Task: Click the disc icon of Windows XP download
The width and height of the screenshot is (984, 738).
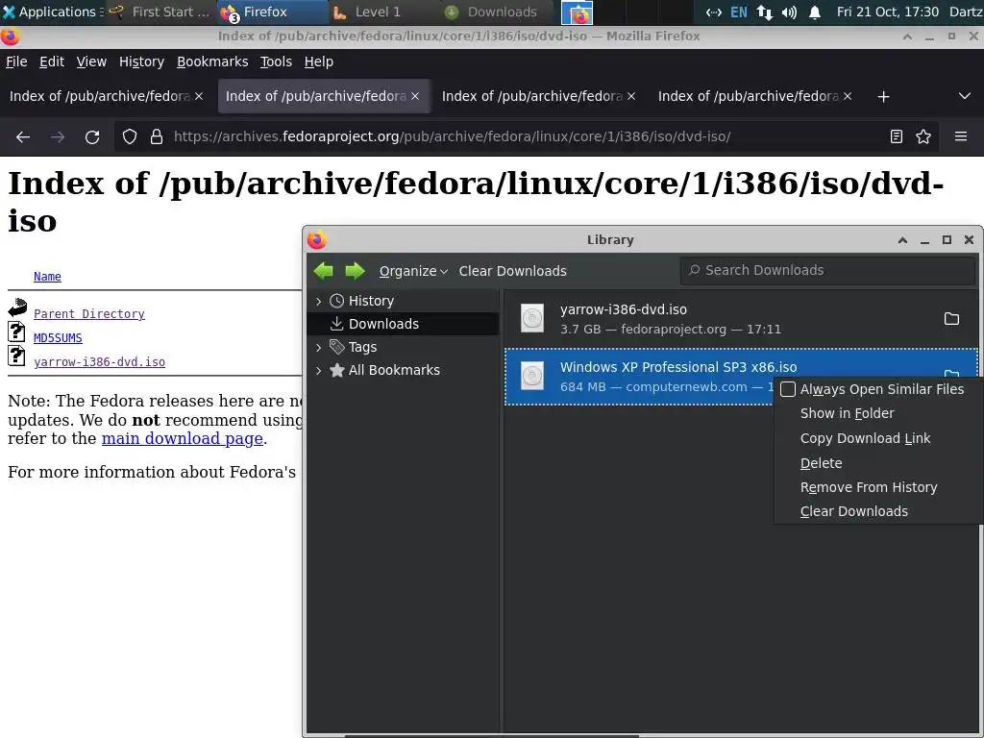Action: (532, 376)
